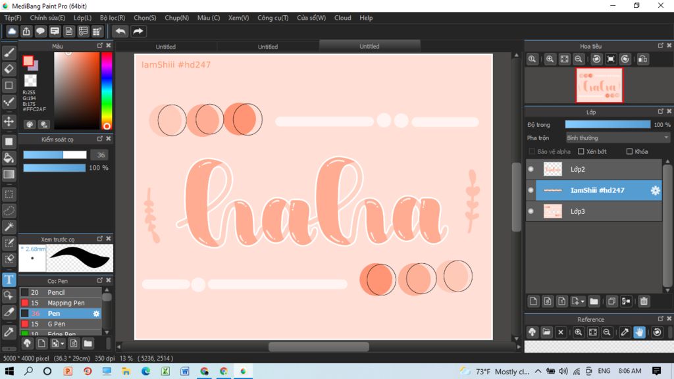Open Windows Start menu
Viewport: 674px width, 379px height.
(9, 371)
